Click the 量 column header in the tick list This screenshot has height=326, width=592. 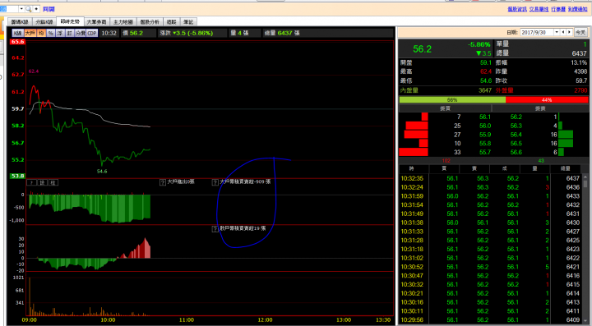534,169
